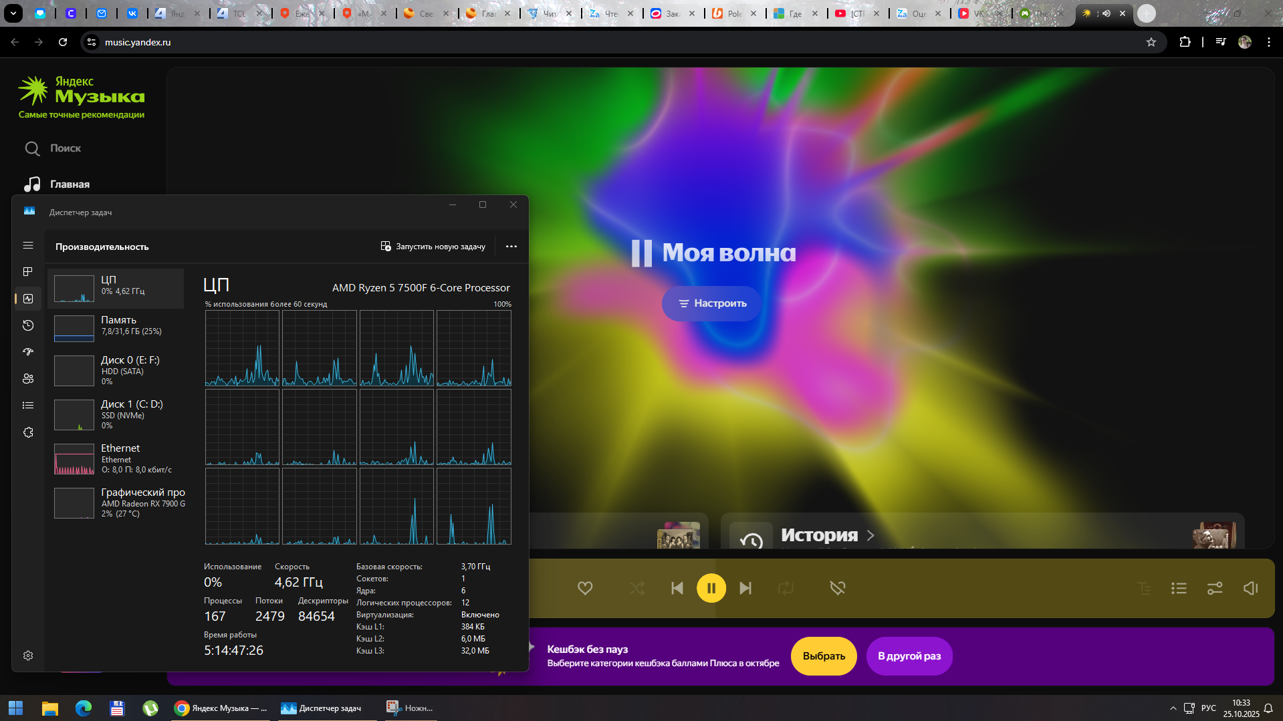Open Users page in Task Manager sidebar
The height and width of the screenshot is (721, 1283).
coord(28,379)
